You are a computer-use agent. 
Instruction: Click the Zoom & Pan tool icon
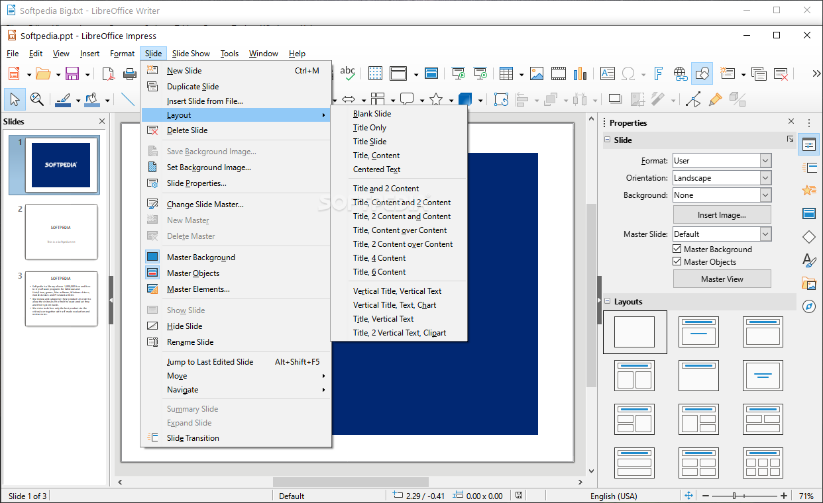tap(37, 99)
